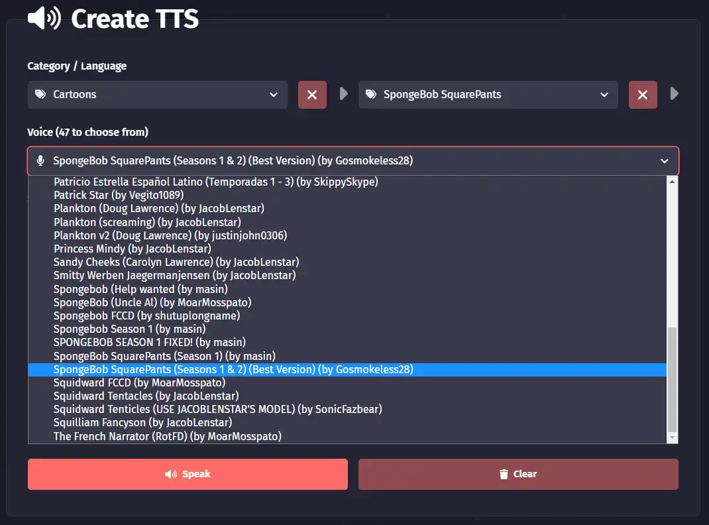Pick Plankton v2 by justinjohn0306
This screenshot has height=525, width=709.
coord(347,235)
